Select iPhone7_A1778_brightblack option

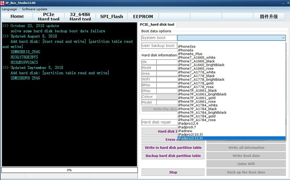(x=231, y=80)
